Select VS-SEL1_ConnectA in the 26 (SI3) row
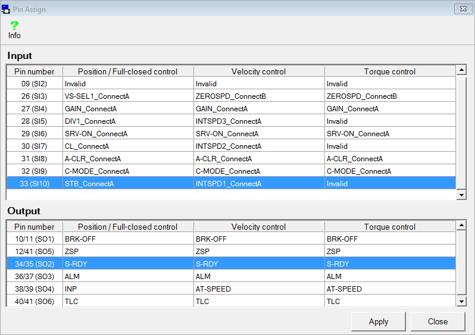The height and width of the screenshot is (335, 475). click(97, 96)
